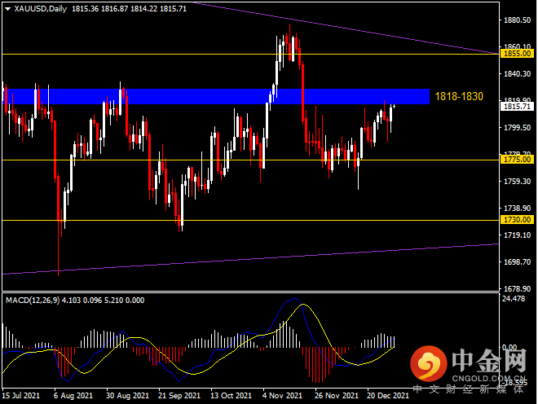Screen dimensions: 538x404
Task: Select the 1738.90 price axis value
Action: coord(517,209)
